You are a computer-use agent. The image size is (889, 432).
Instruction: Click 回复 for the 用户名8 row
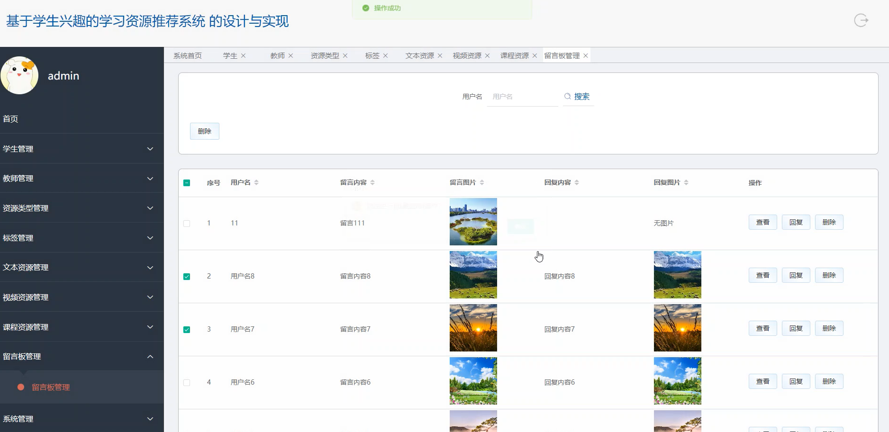796,275
